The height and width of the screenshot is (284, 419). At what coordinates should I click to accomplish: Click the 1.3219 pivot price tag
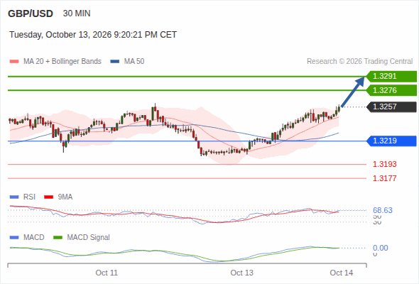391,141
